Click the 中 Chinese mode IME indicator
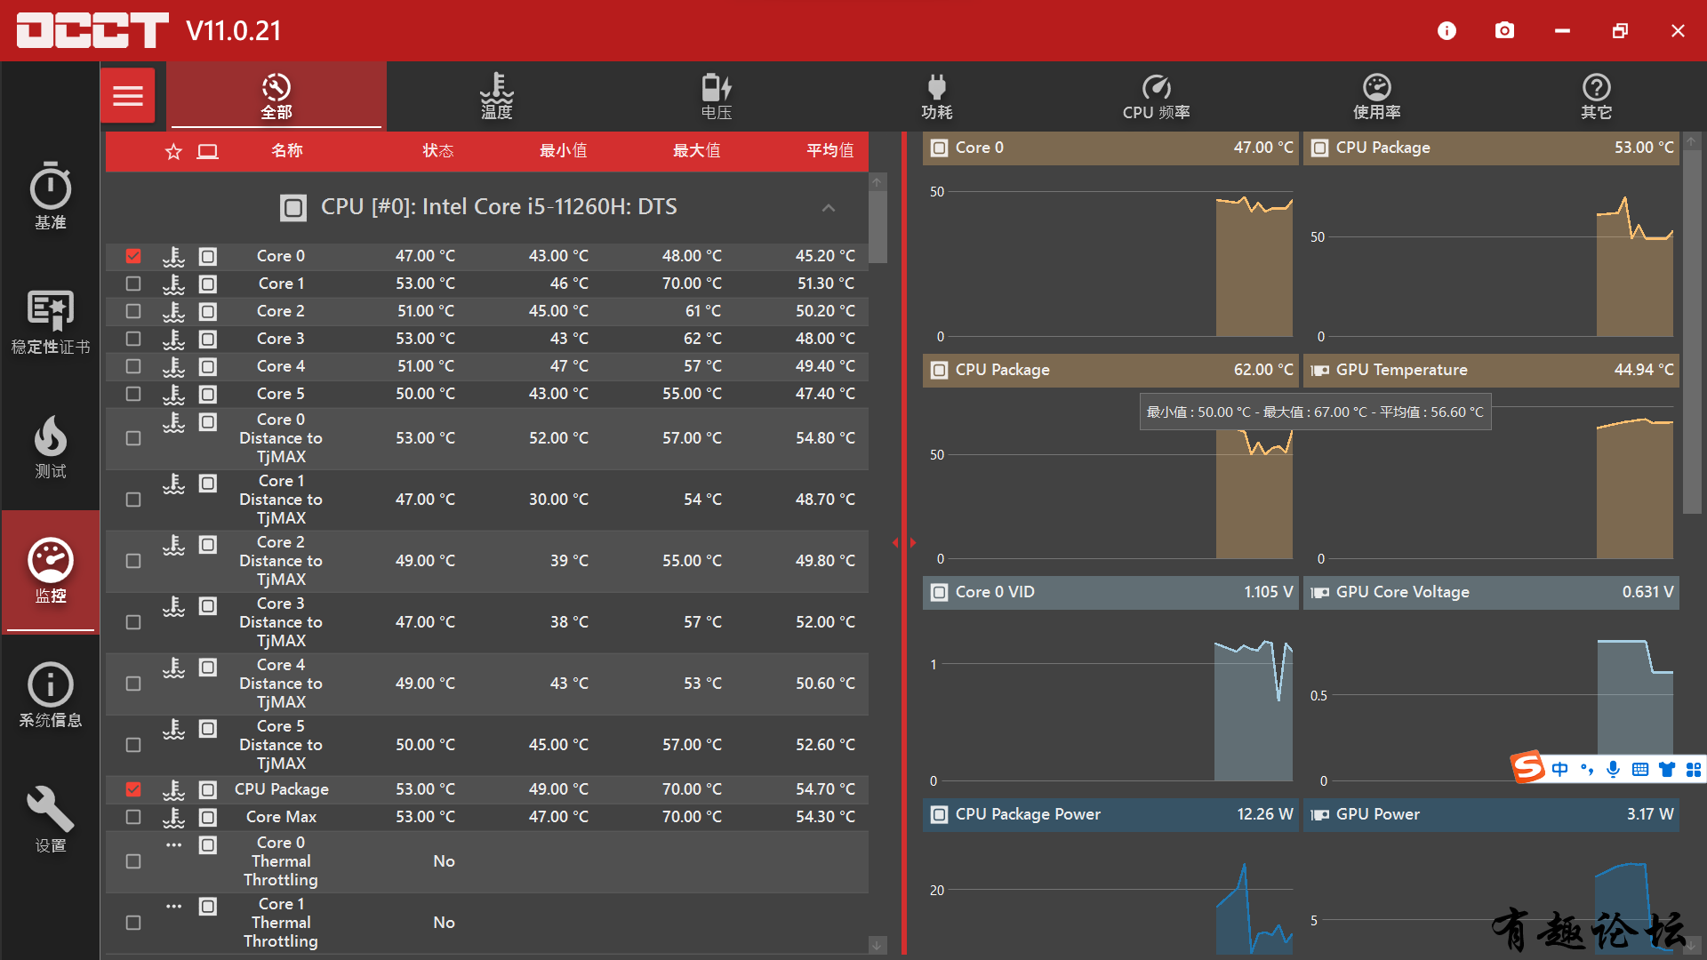The width and height of the screenshot is (1707, 960). (1560, 769)
